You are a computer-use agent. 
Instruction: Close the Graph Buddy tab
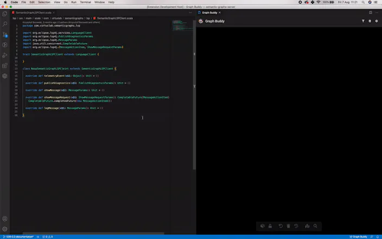coord(220,12)
